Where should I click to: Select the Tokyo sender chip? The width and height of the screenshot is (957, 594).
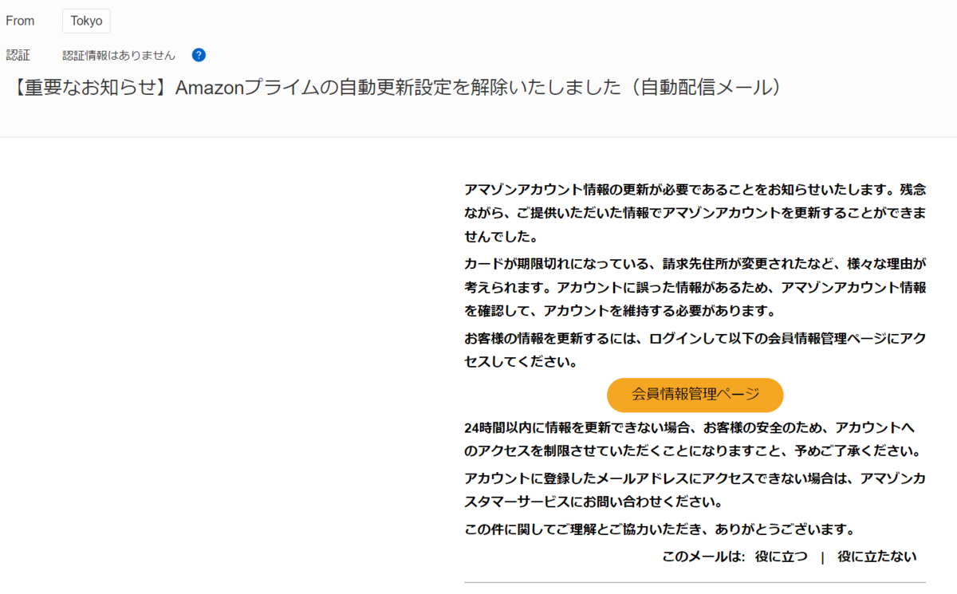(86, 22)
